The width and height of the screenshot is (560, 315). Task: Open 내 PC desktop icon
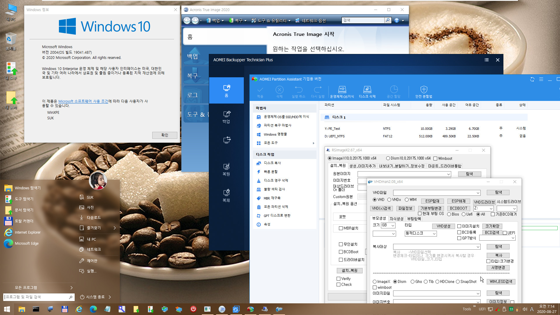tap(11, 12)
